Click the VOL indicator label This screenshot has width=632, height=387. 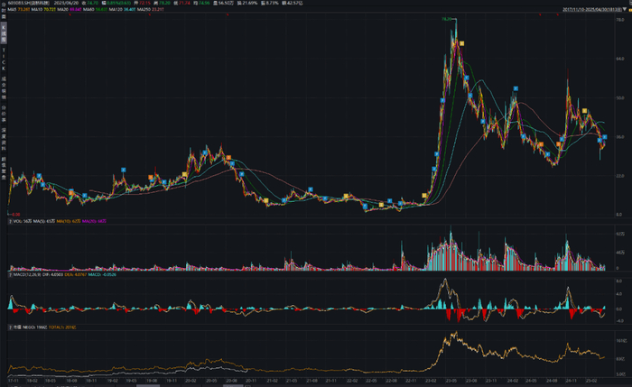[x=17, y=221]
